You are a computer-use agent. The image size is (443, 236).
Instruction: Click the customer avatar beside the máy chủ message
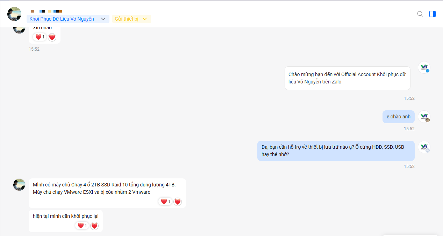(19, 185)
